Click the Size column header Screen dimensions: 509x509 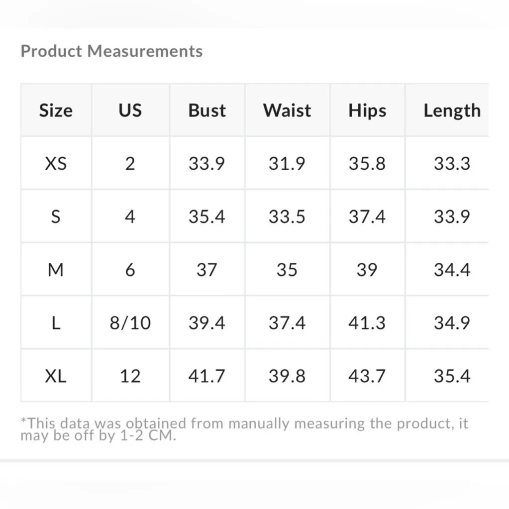pyautogui.click(x=56, y=110)
